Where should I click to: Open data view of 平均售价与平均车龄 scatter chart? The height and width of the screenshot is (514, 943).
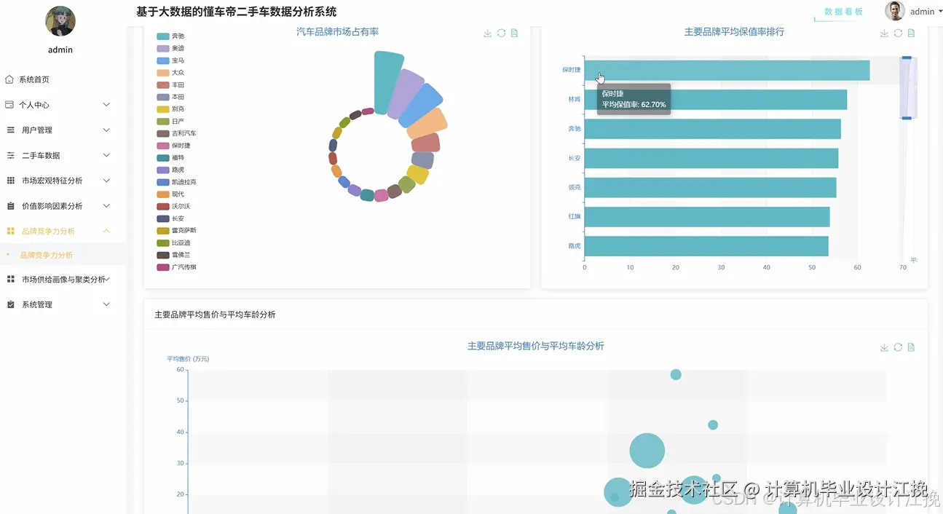click(x=911, y=347)
